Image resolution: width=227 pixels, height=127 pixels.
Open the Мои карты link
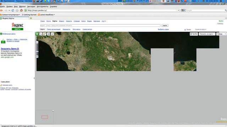click(x=77, y=29)
